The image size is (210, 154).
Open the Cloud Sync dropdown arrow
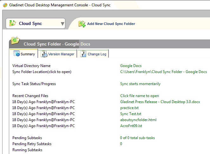pos(62,24)
